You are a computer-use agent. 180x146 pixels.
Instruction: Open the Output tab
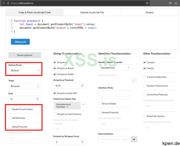pyautogui.click(x=149, y=12)
